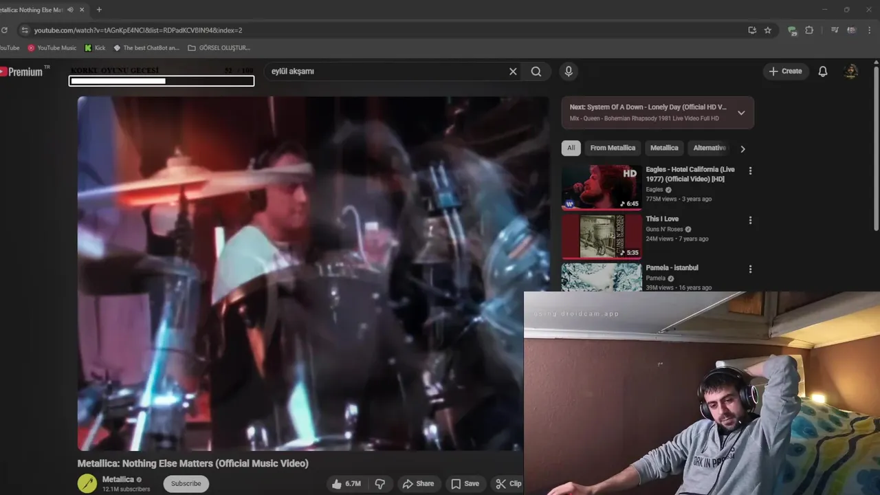Start voice search with the microphone

coord(568,71)
